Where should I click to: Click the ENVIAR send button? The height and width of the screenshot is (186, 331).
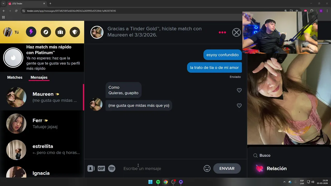[x=227, y=168]
